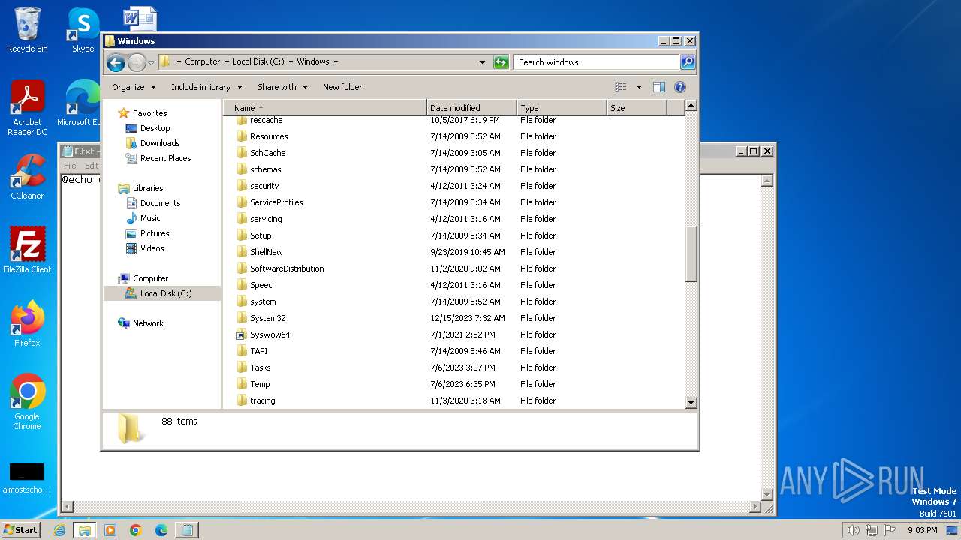The height and width of the screenshot is (540, 961).
Task: Sort by the Size column header
Action: point(637,108)
